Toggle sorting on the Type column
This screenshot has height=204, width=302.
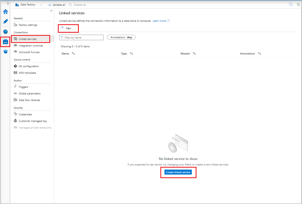[131, 53]
